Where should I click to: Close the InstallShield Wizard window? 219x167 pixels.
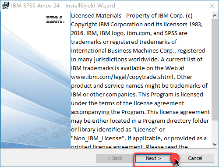click(x=212, y=6)
